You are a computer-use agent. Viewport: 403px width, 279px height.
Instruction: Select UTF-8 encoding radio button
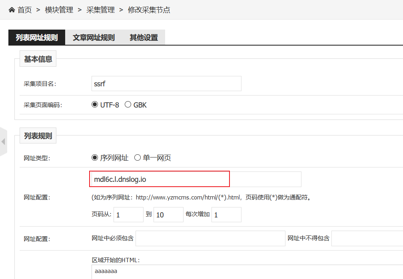[95, 105]
